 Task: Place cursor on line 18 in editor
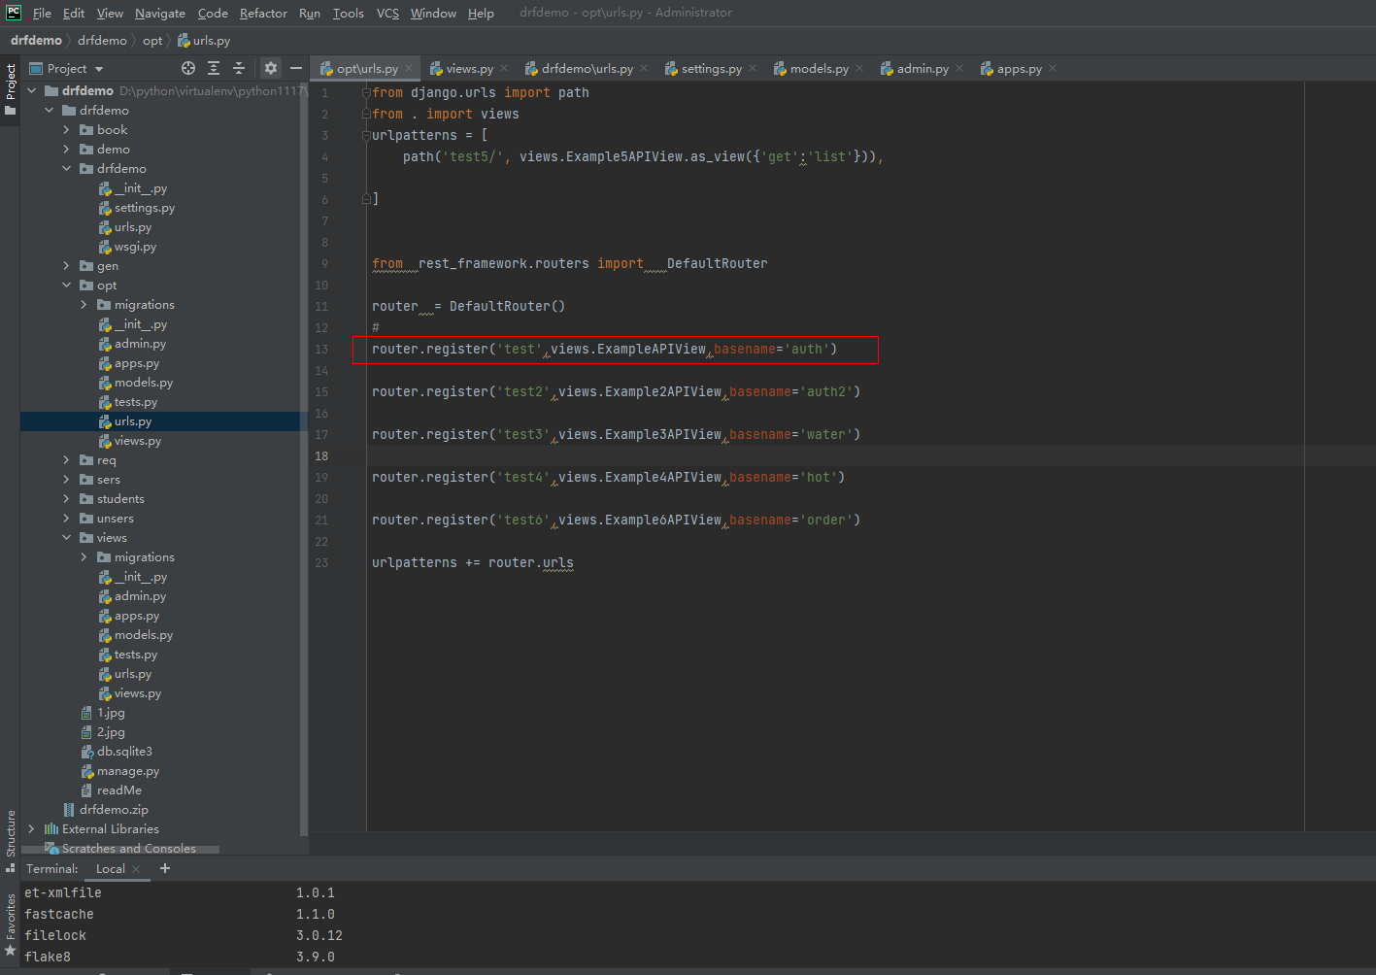pos(835,455)
